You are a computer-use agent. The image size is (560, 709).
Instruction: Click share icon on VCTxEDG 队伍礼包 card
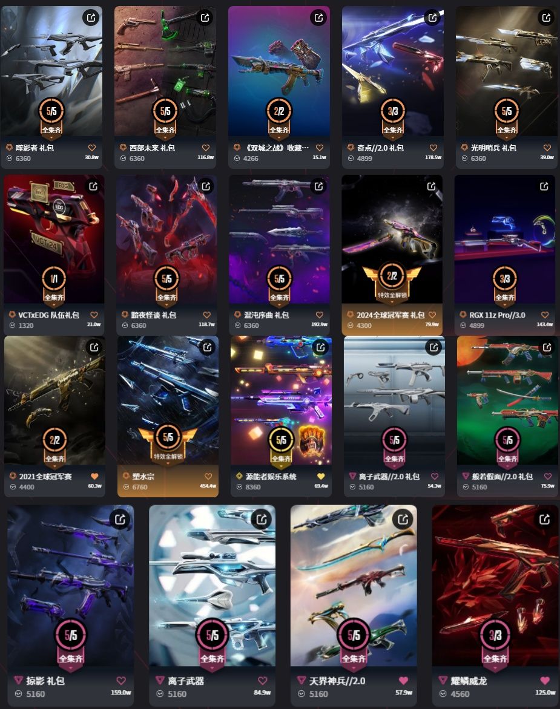tap(93, 186)
